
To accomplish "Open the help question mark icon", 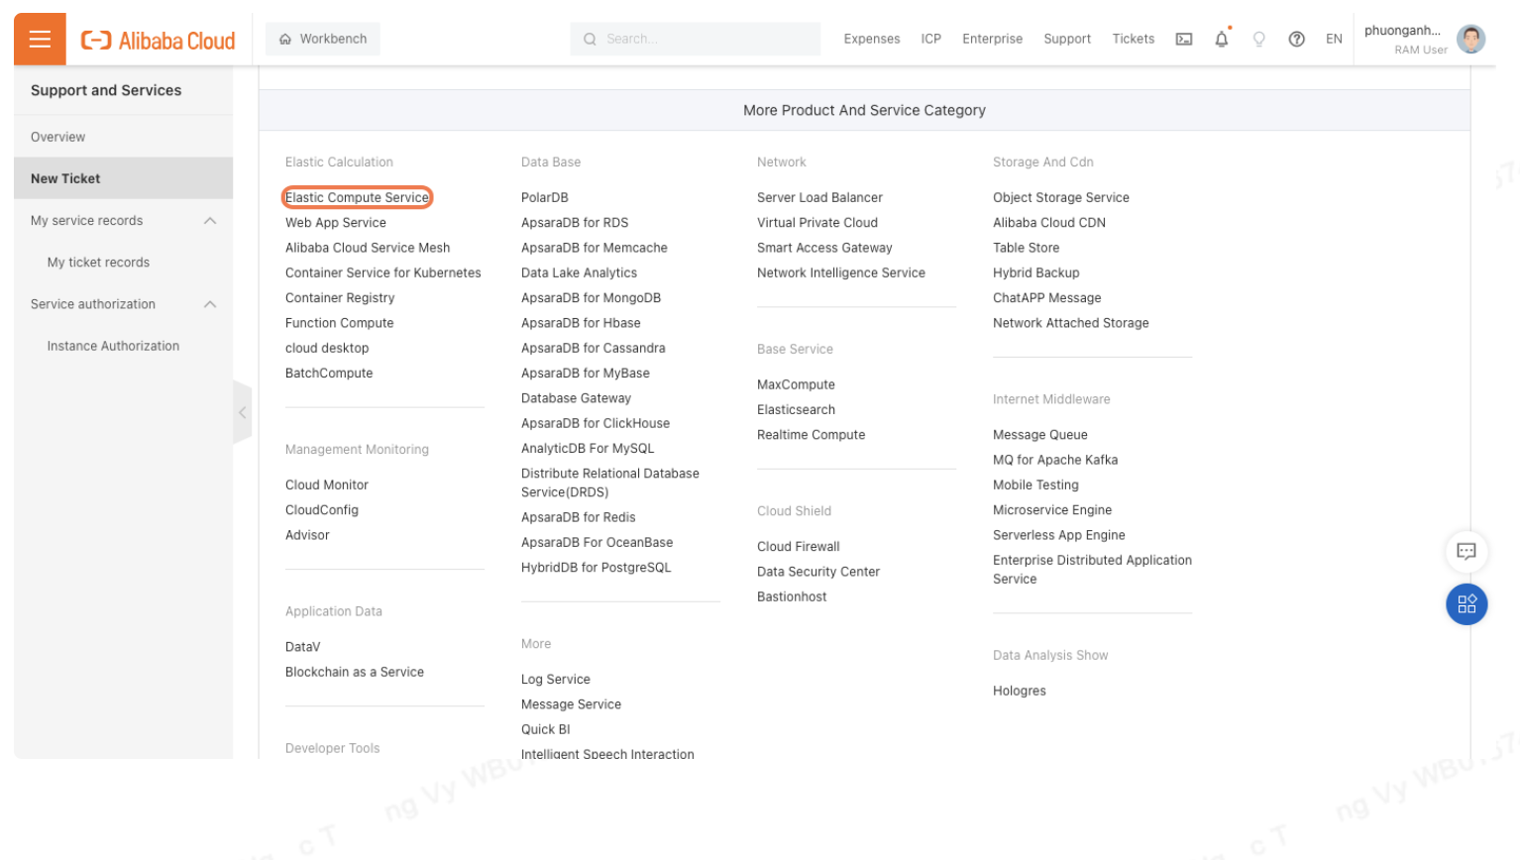I will coord(1296,40).
